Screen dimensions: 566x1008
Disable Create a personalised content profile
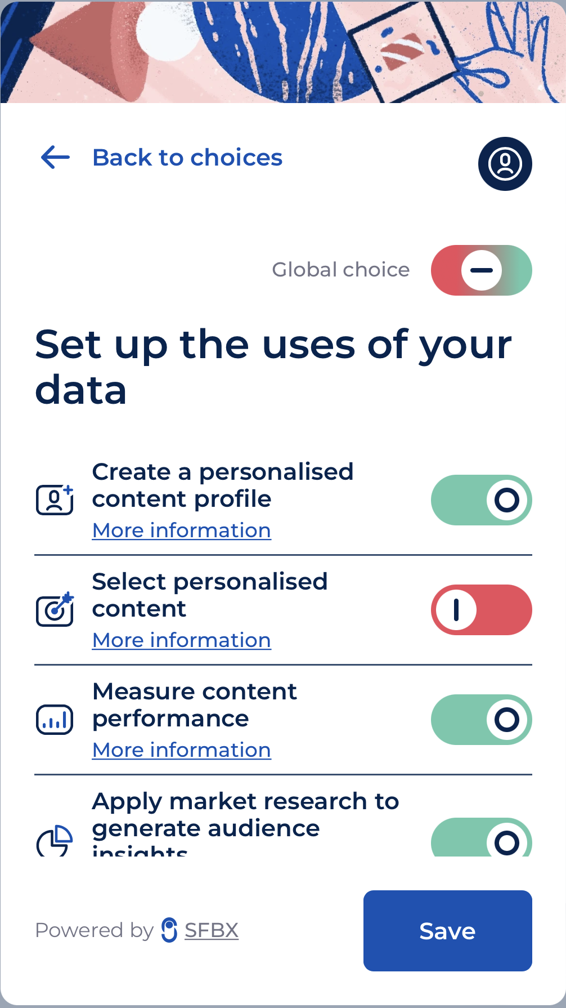(481, 500)
